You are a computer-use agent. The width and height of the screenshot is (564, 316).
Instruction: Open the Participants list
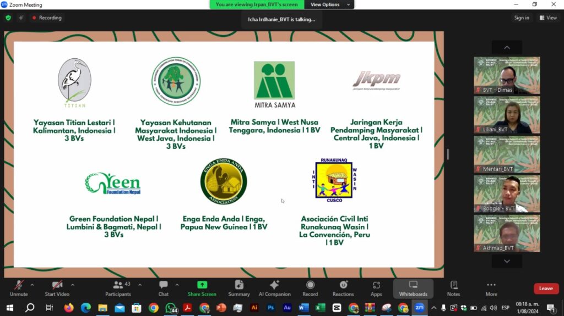click(x=118, y=289)
